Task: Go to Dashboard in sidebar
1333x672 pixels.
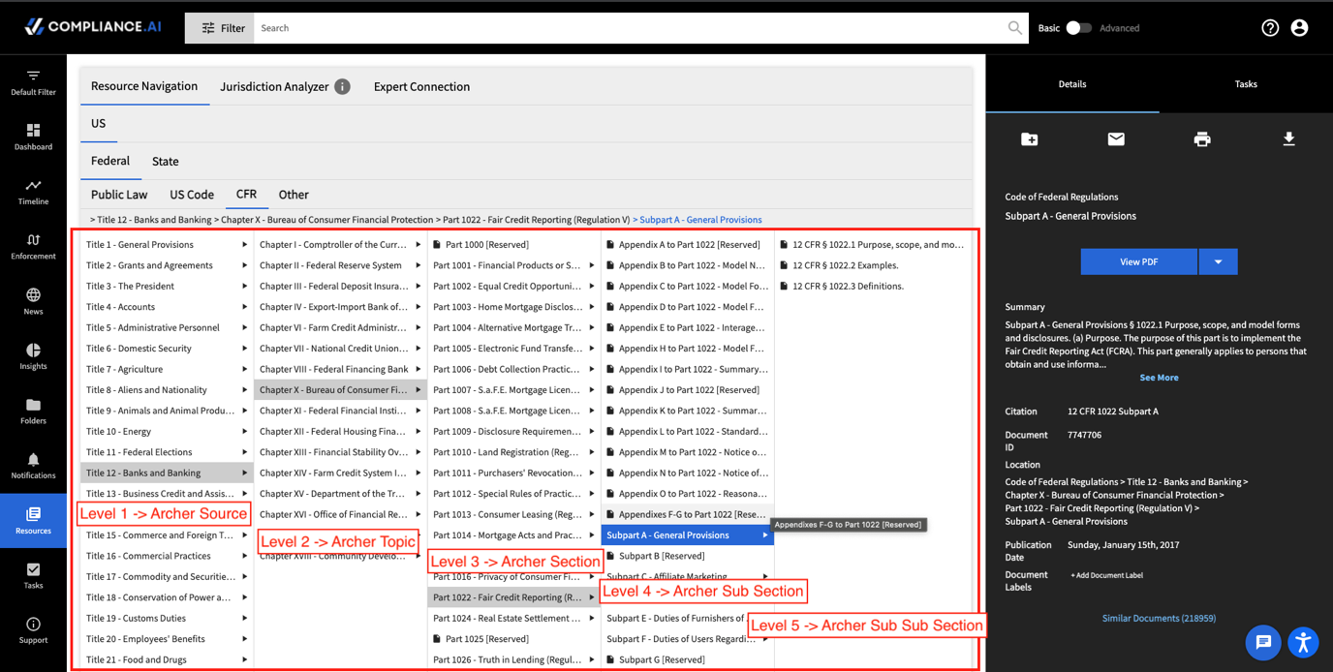Action: [x=33, y=137]
